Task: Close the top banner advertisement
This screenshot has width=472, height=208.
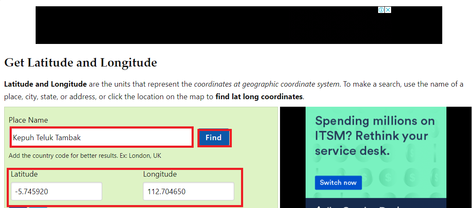Action: point(388,10)
